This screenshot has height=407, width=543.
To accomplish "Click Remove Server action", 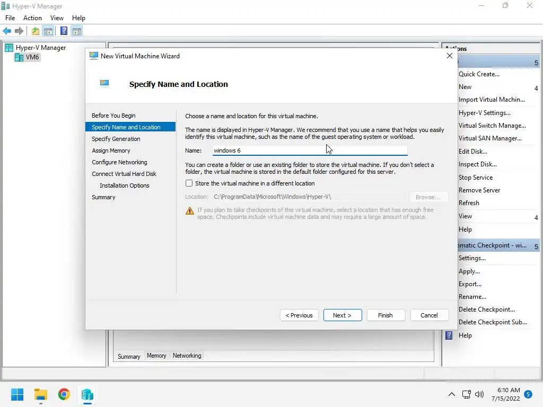I will pos(479,190).
